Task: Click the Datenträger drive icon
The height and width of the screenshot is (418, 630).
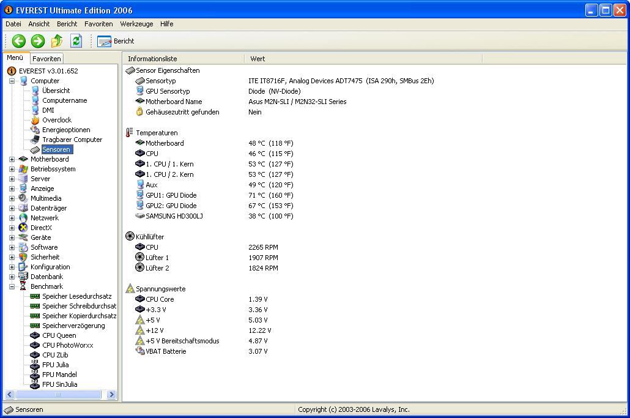Action: click(23, 208)
